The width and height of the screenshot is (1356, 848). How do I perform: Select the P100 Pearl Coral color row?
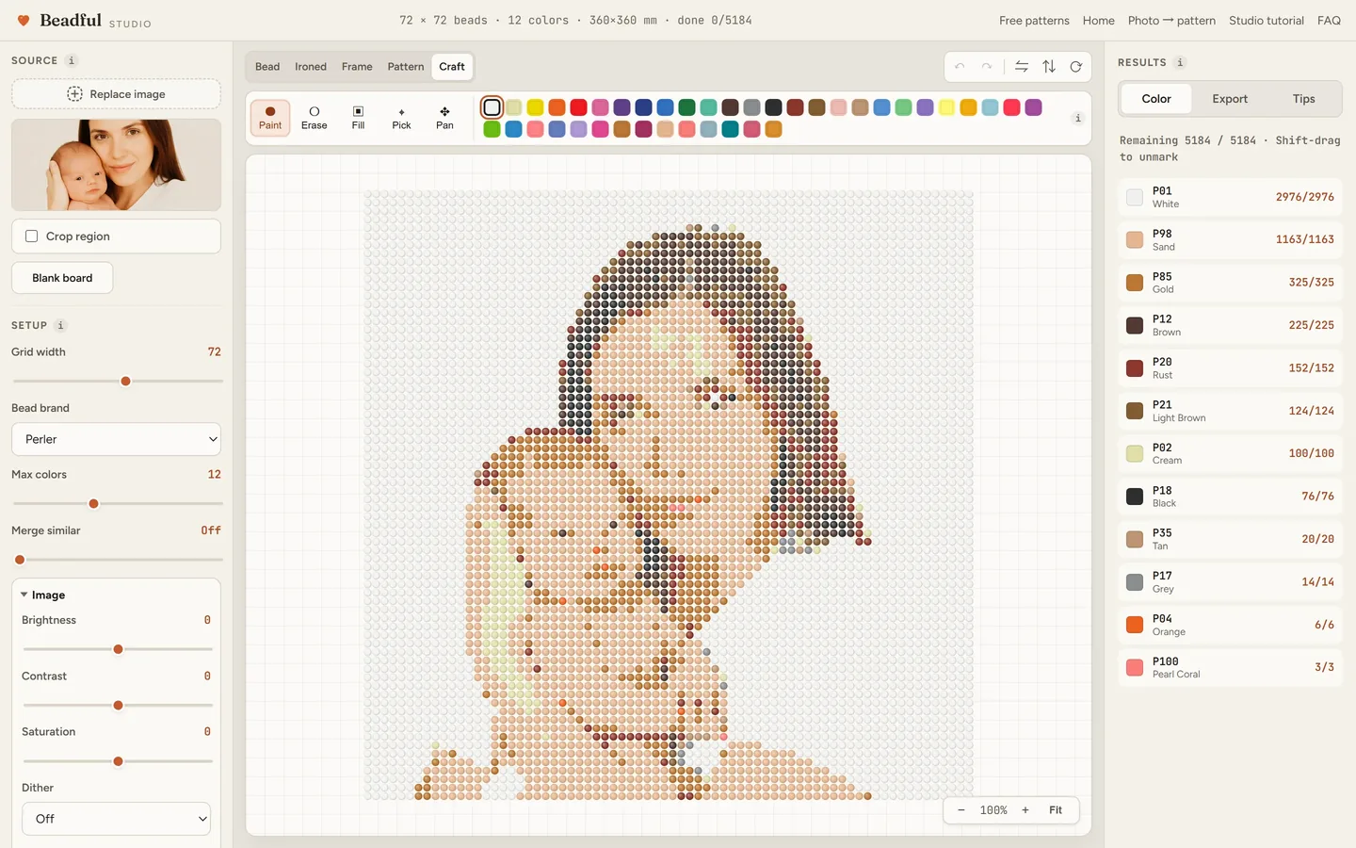coord(1230,667)
